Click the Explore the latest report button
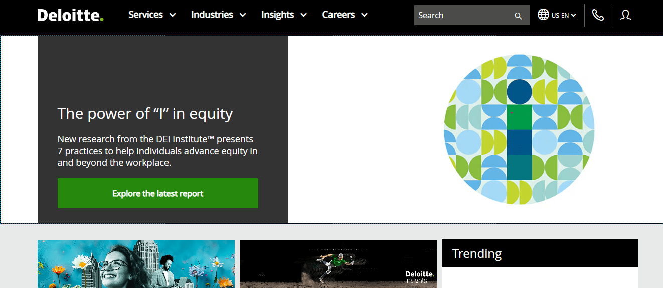The image size is (663, 288). point(157,193)
